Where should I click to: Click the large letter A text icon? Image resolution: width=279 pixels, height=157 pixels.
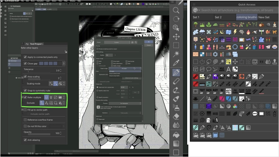(x=229, y=69)
